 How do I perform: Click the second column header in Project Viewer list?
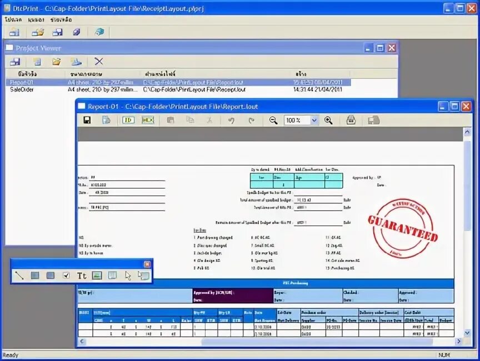[x=103, y=74]
